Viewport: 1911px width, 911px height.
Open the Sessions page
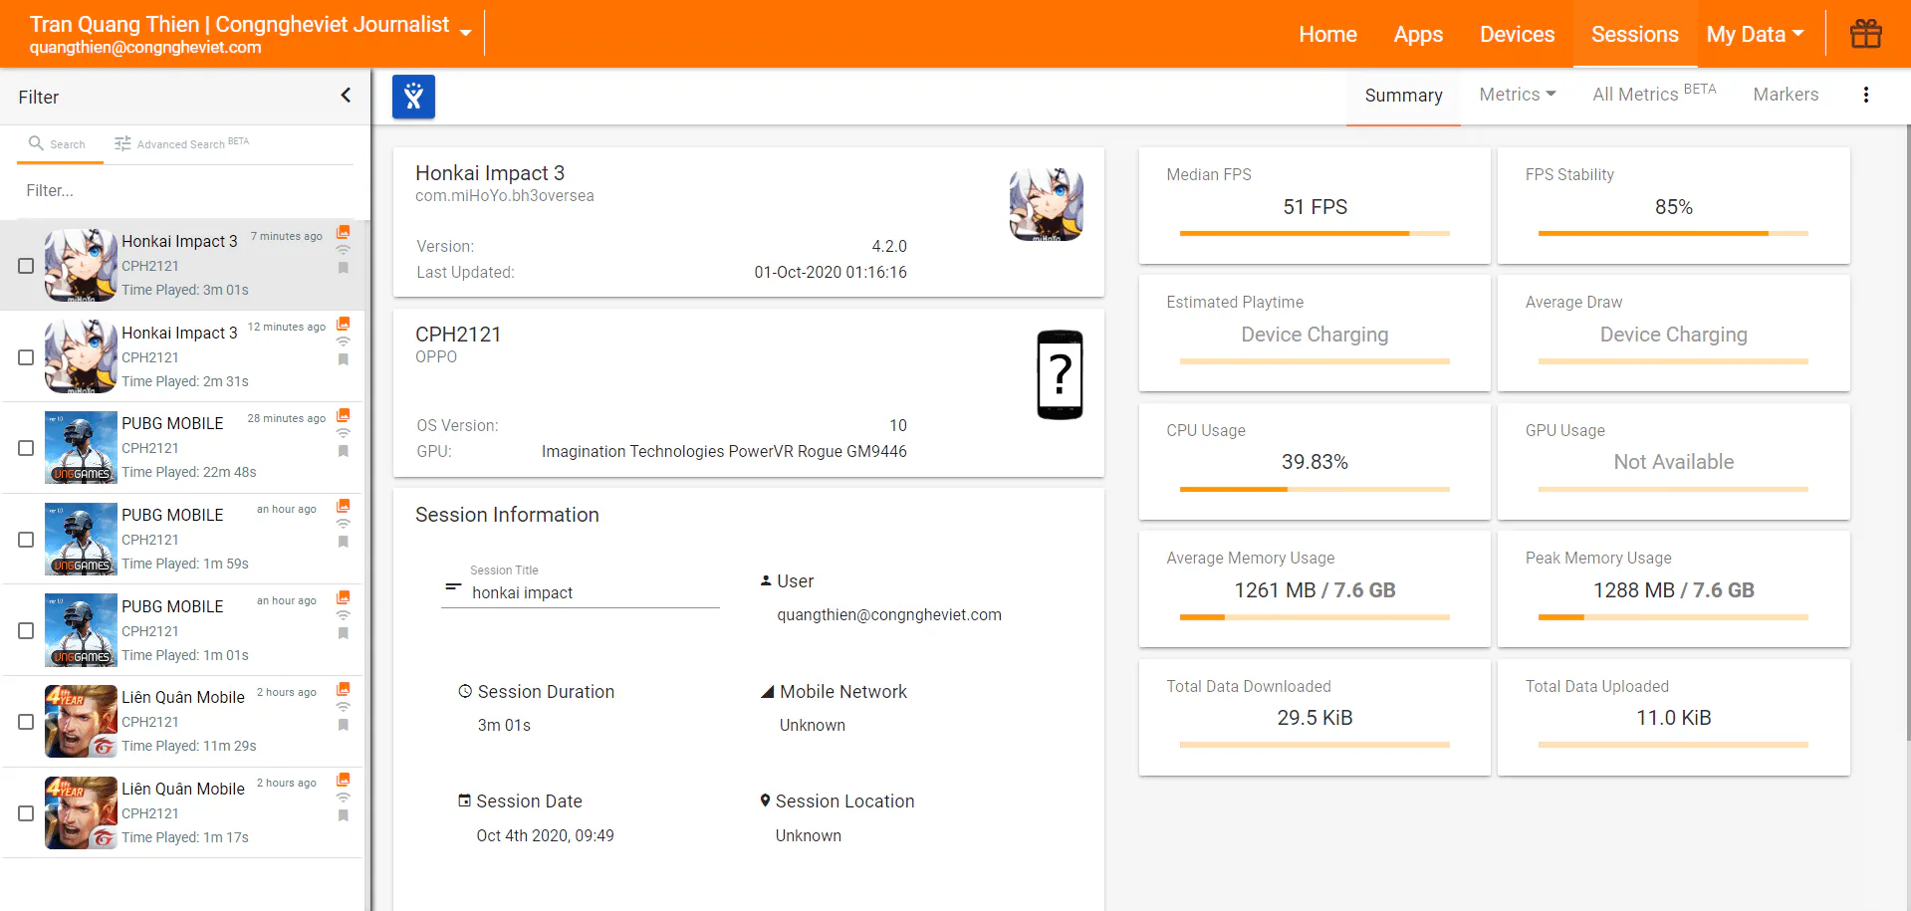(x=1634, y=34)
